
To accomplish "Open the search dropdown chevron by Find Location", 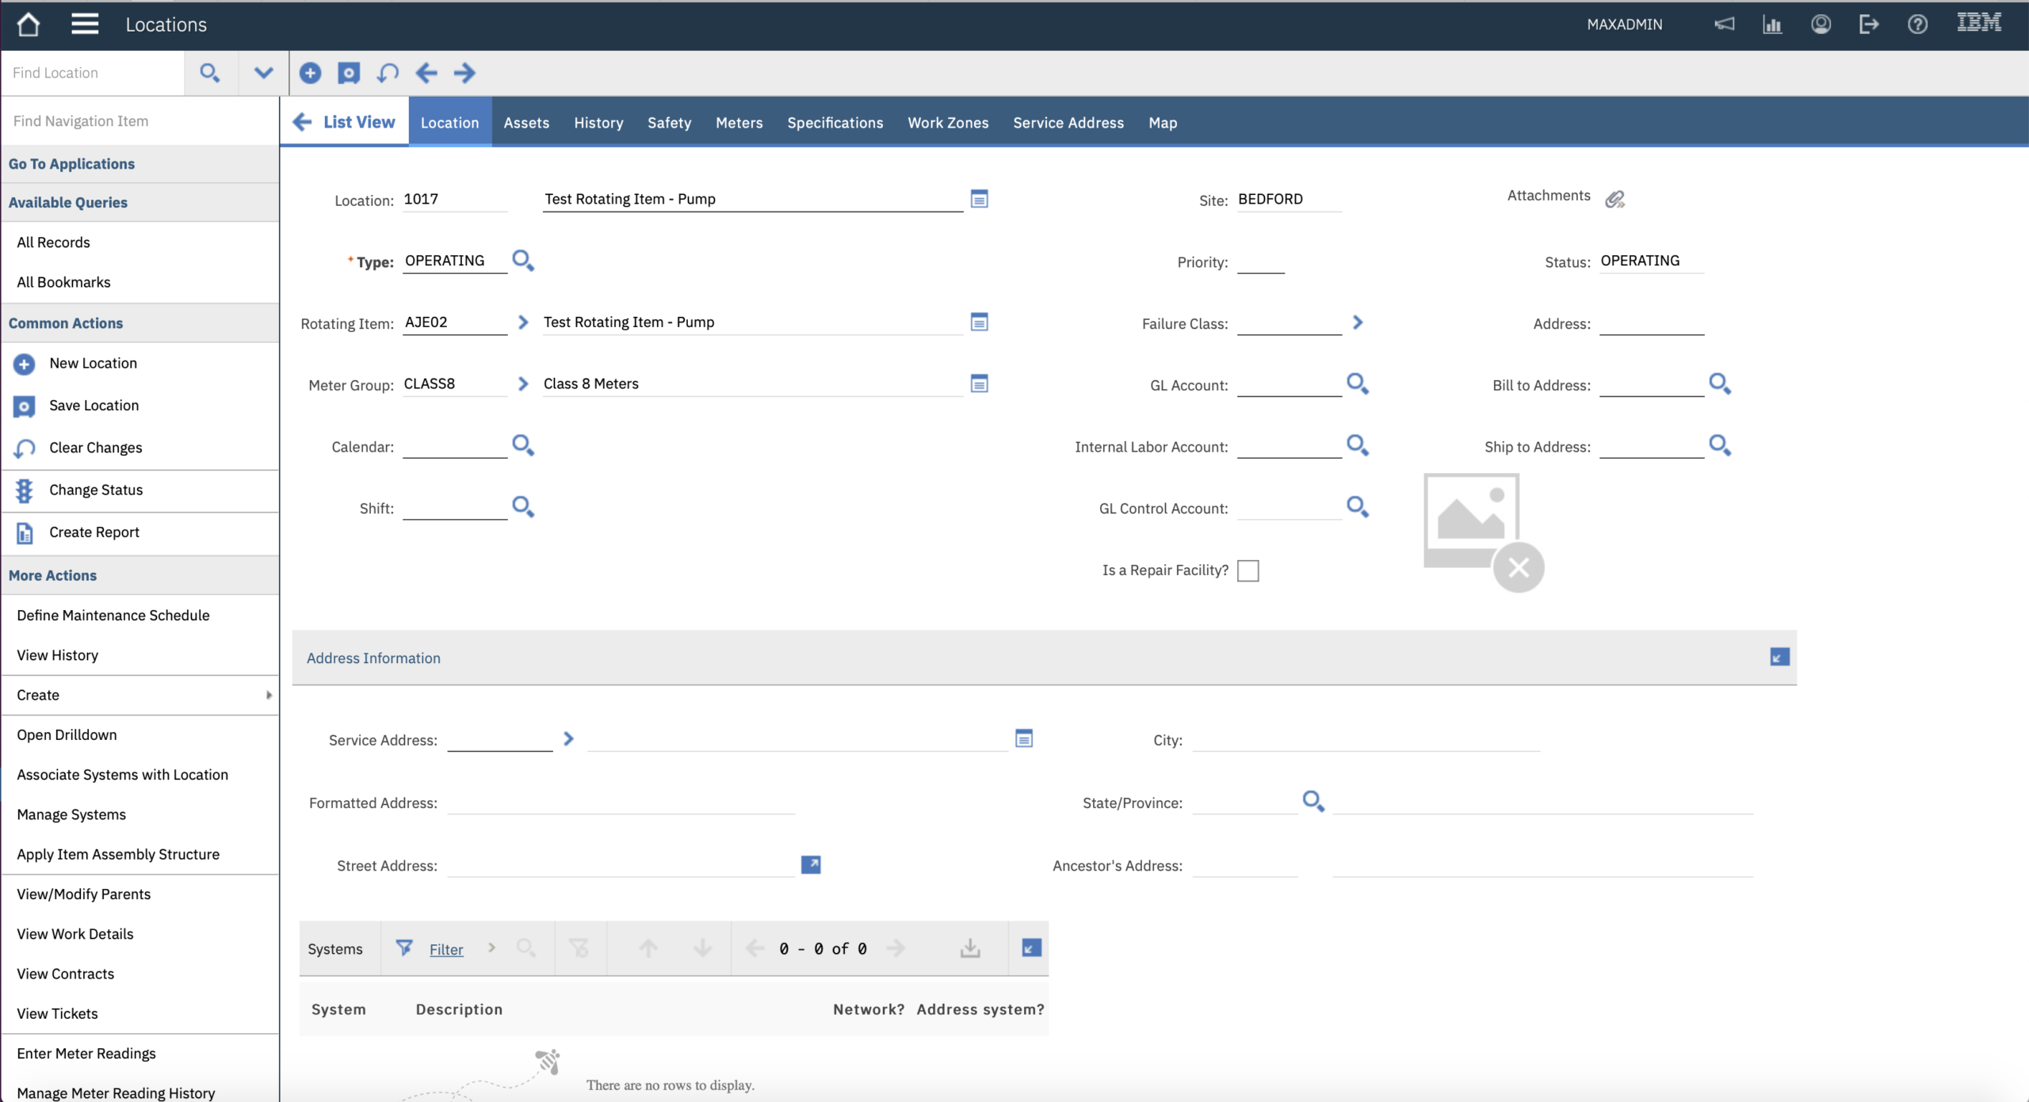I will [x=263, y=73].
